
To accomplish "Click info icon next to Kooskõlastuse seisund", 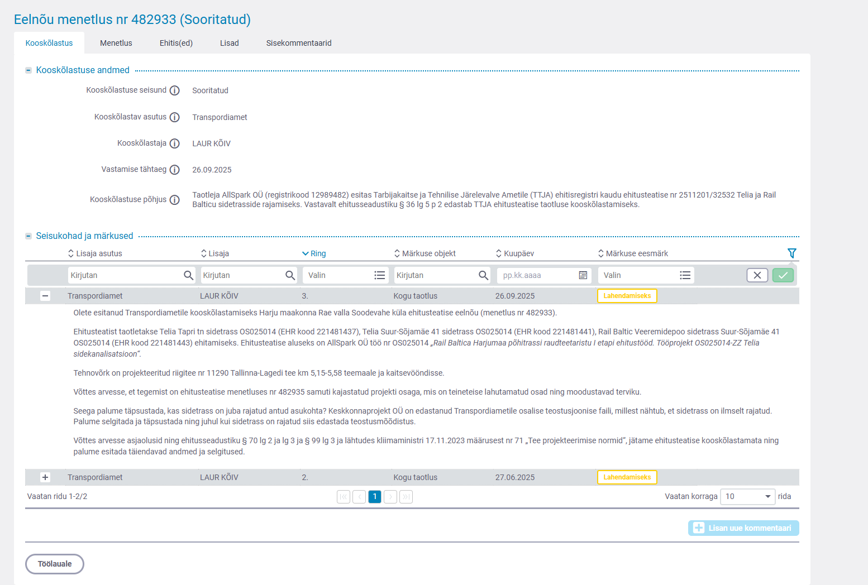I will [x=175, y=90].
